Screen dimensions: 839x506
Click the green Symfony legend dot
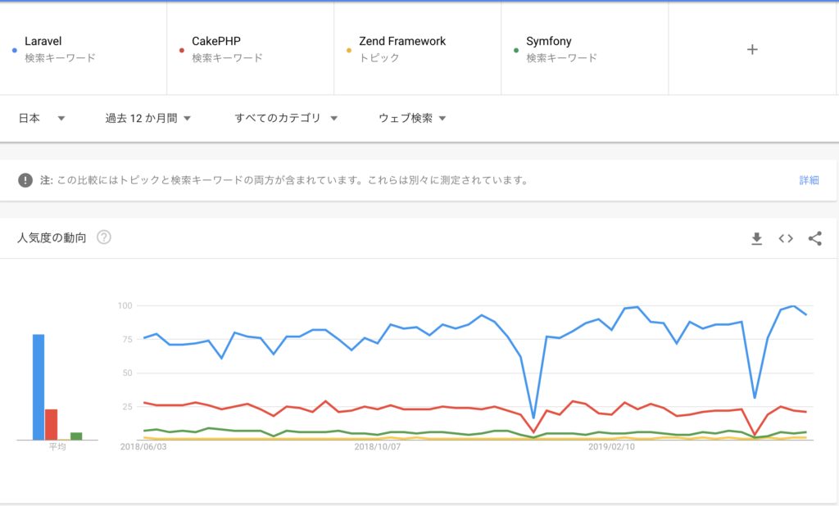point(516,50)
